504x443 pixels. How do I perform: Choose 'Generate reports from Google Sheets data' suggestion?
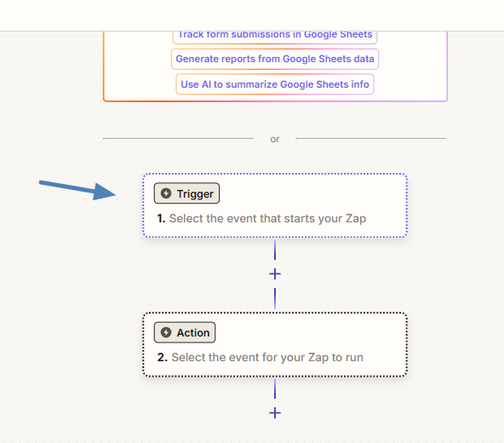275,59
